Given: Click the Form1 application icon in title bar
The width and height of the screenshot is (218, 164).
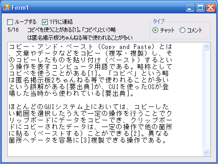Looking at the screenshot, I should pos(6,7).
